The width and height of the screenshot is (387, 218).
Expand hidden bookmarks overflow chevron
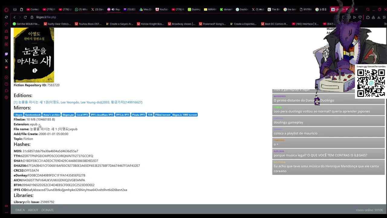385,24
